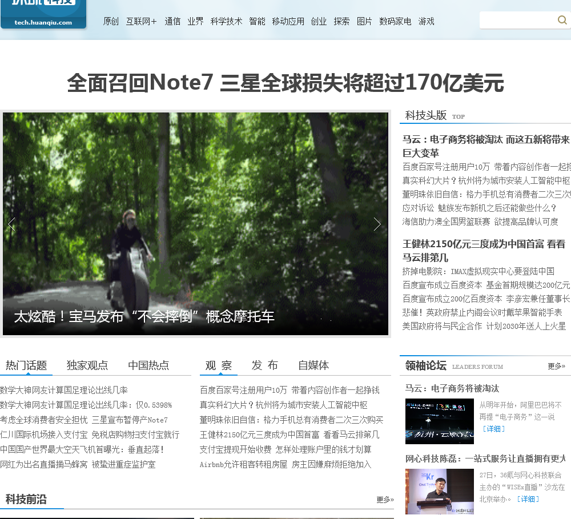The height and width of the screenshot is (519, 571).
Task: Open the 游戏 navigation item
Action: tap(426, 22)
